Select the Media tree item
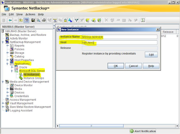This screenshot has width=180, height=134. [18, 89]
